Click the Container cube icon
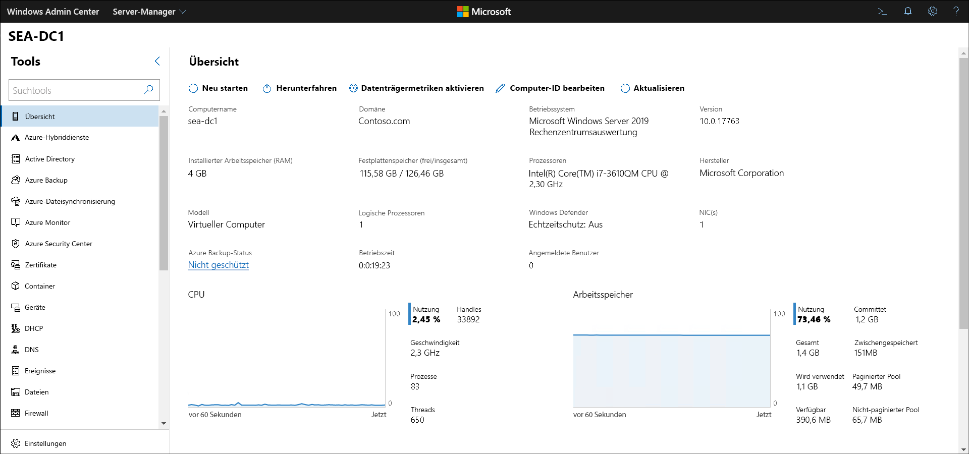The height and width of the screenshot is (454, 969). 16,286
